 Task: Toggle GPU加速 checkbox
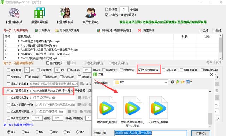tap(107, 15)
